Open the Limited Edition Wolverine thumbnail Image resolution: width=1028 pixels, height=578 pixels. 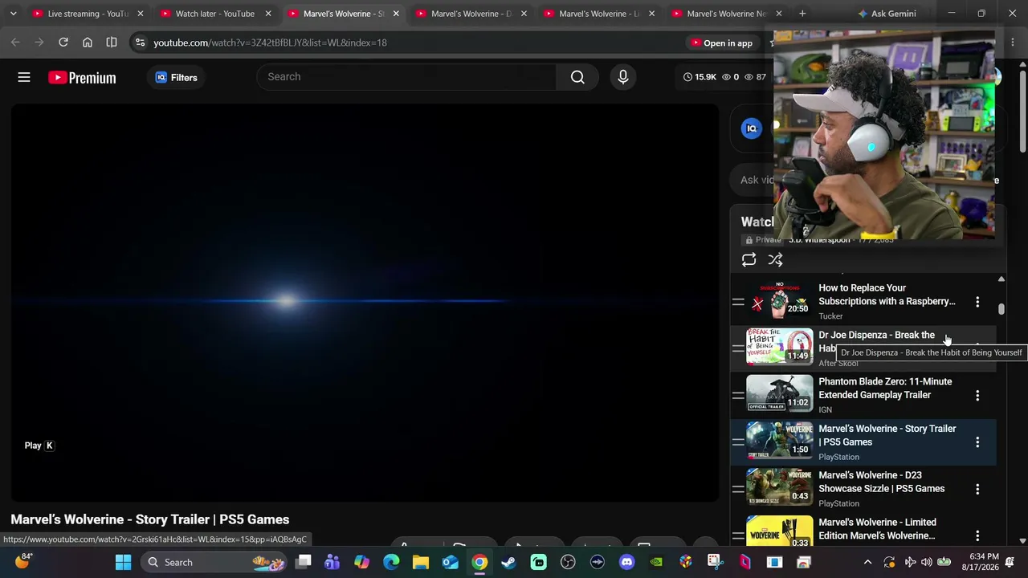pyautogui.click(x=779, y=531)
